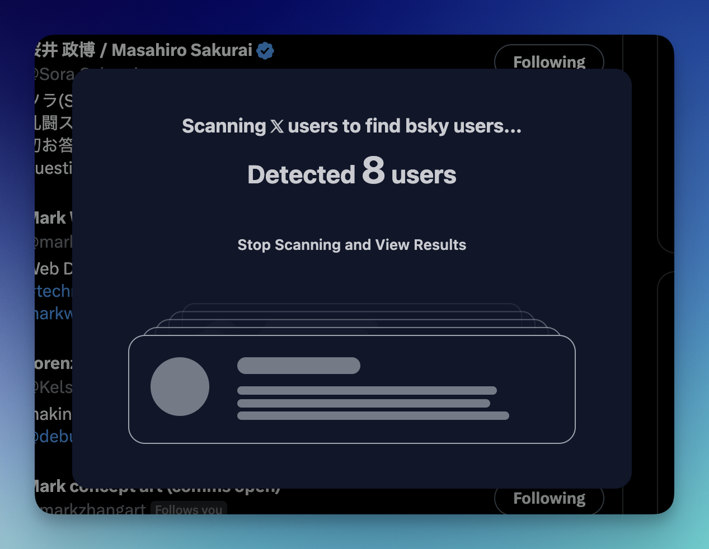709x549 pixels.
Task: Click the skeleton user card inside the modal
Action: pyautogui.click(x=352, y=389)
